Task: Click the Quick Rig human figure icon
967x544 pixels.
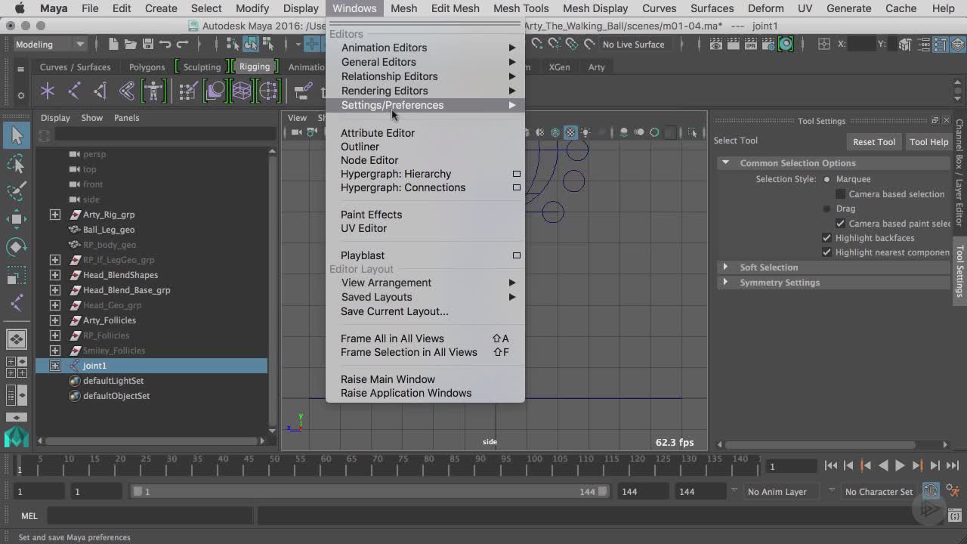Action: tap(153, 91)
